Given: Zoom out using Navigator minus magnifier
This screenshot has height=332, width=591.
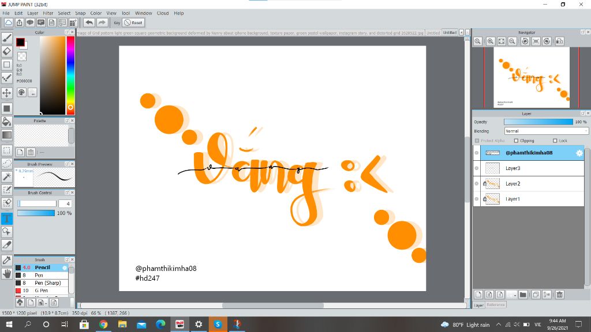Looking at the screenshot, I should (513, 41).
